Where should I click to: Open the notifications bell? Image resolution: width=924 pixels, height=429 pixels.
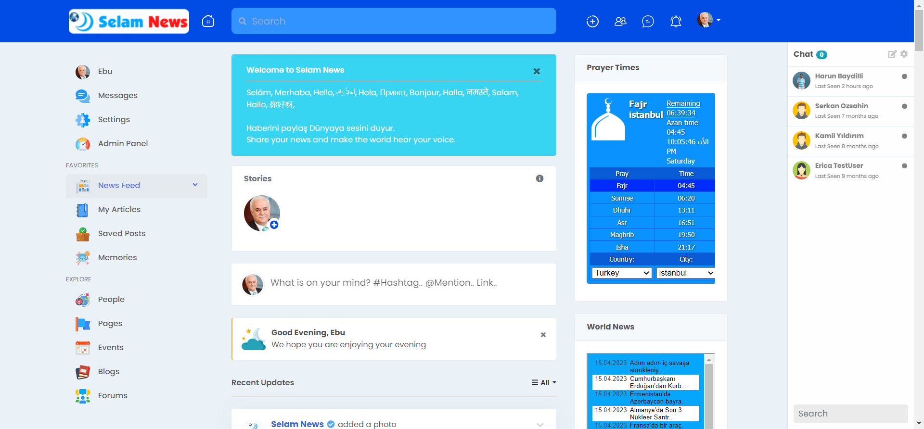[676, 21]
